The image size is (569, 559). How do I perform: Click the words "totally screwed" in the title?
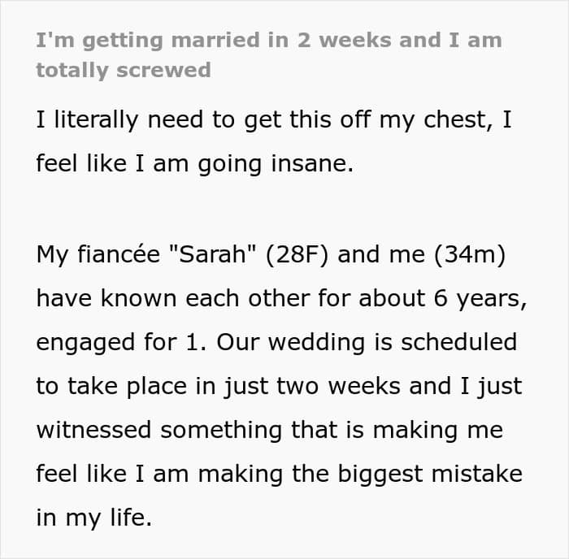(123, 70)
